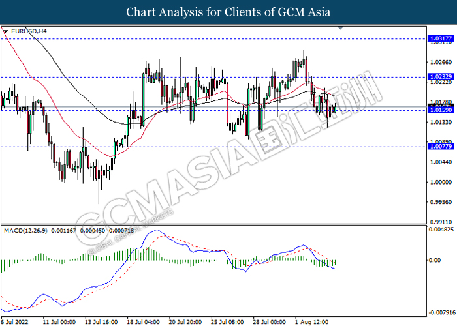Click the 0.004825 MACD scale value
The height and width of the screenshot is (326, 457).
pos(441,230)
